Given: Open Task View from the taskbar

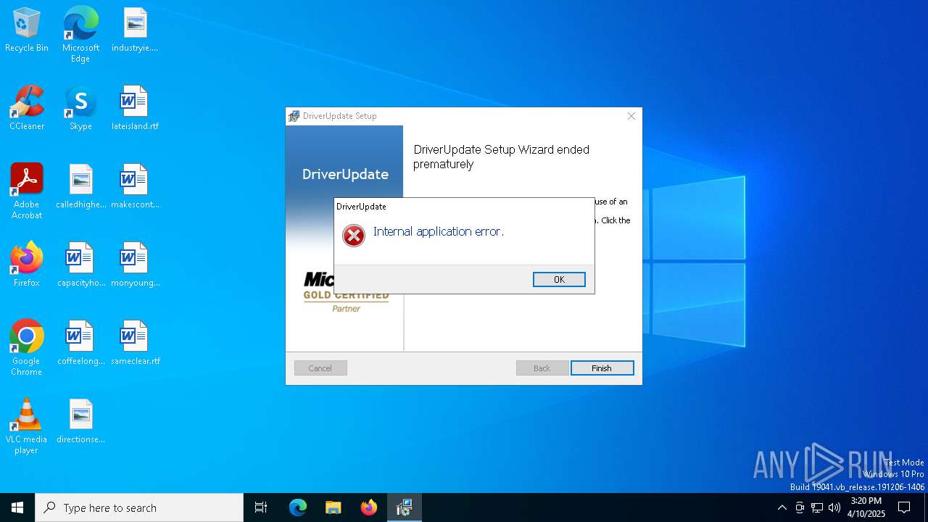Looking at the screenshot, I should point(261,507).
